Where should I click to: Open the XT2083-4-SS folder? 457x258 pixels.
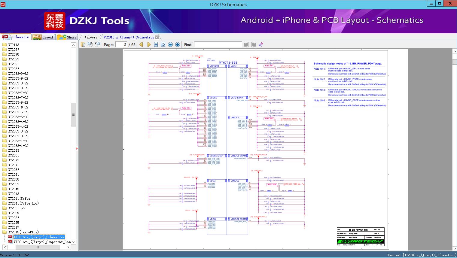[15, 122]
